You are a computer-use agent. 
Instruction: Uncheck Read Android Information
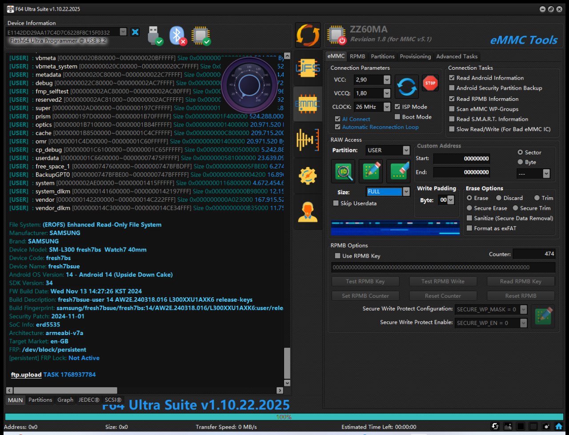coord(452,78)
